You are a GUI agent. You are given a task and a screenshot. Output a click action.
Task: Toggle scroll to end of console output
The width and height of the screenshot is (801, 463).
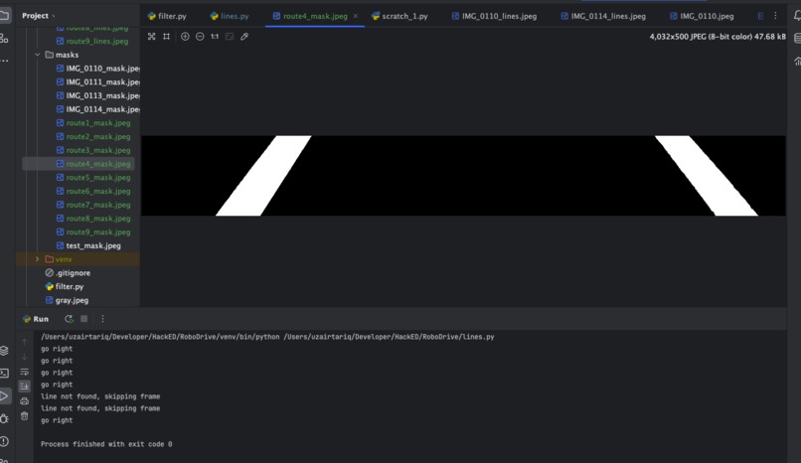click(x=24, y=386)
